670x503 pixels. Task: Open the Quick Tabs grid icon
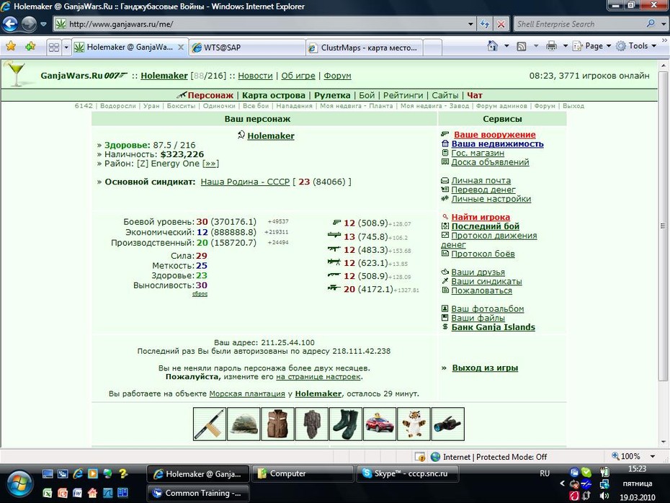(x=54, y=47)
